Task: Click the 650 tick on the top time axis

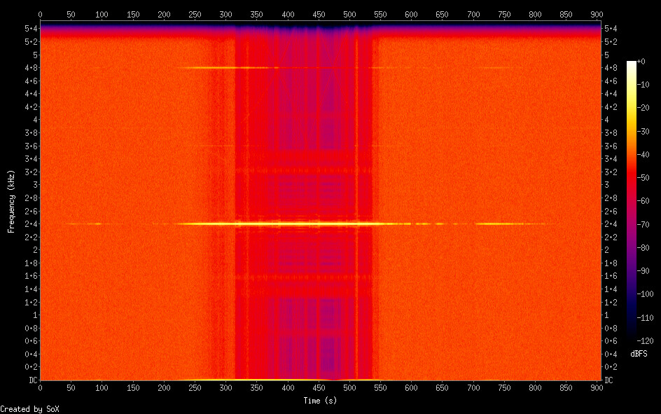Action: click(x=442, y=14)
